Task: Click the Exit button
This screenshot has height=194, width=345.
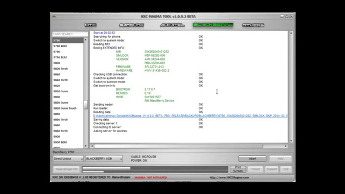Action: point(286,169)
